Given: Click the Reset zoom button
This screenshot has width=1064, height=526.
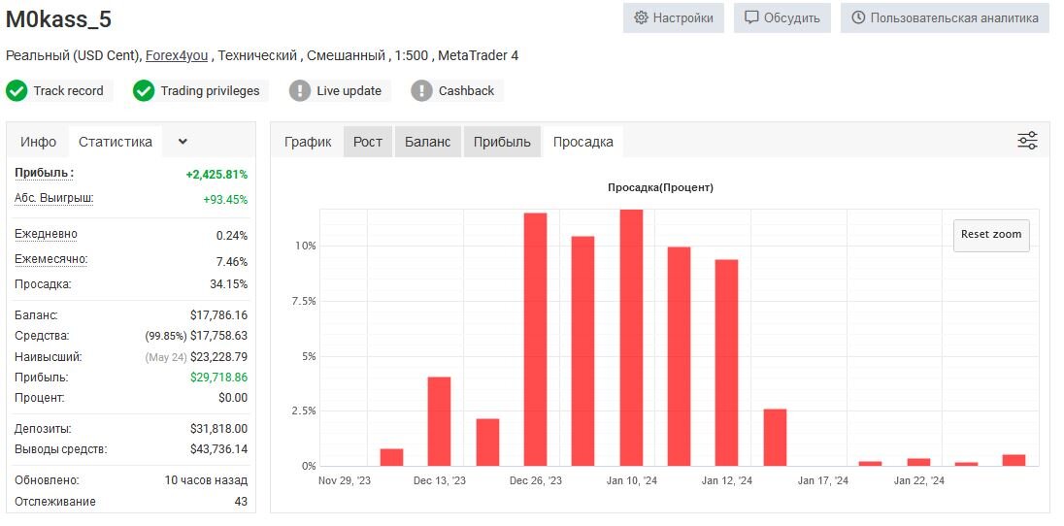Looking at the screenshot, I should tap(991, 235).
